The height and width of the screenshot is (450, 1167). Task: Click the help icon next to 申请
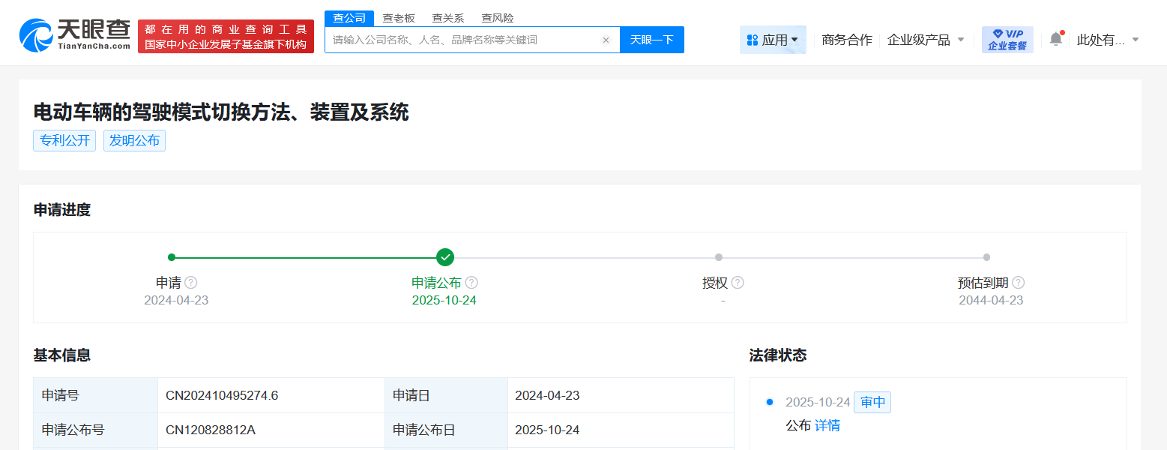click(x=190, y=283)
